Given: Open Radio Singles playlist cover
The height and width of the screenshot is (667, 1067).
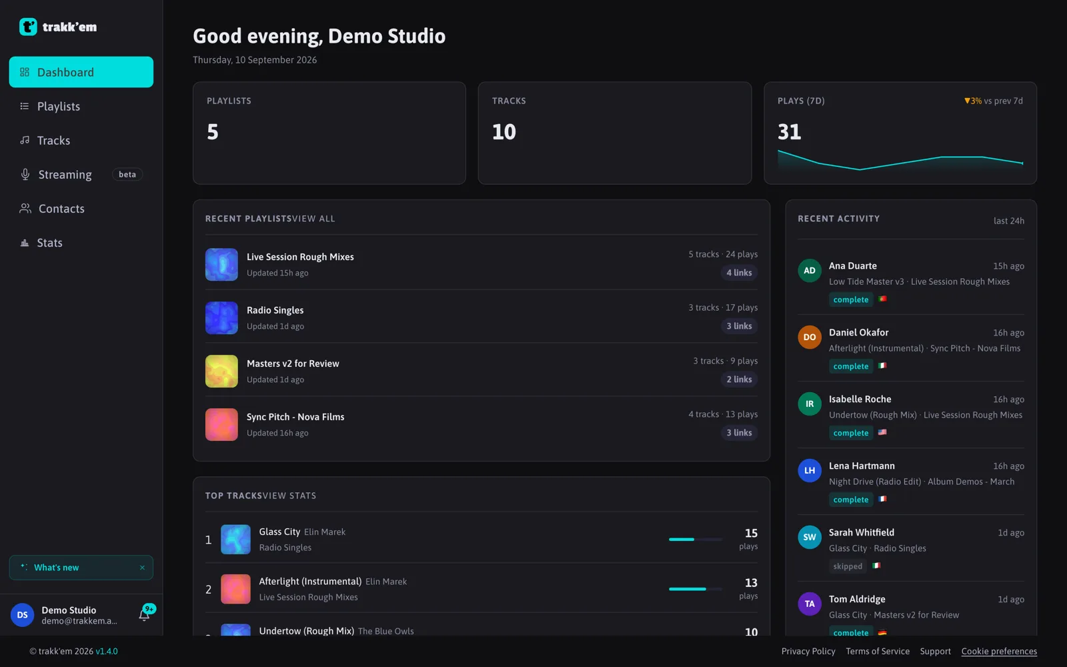Looking at the screenshot, I should point(221,317).
